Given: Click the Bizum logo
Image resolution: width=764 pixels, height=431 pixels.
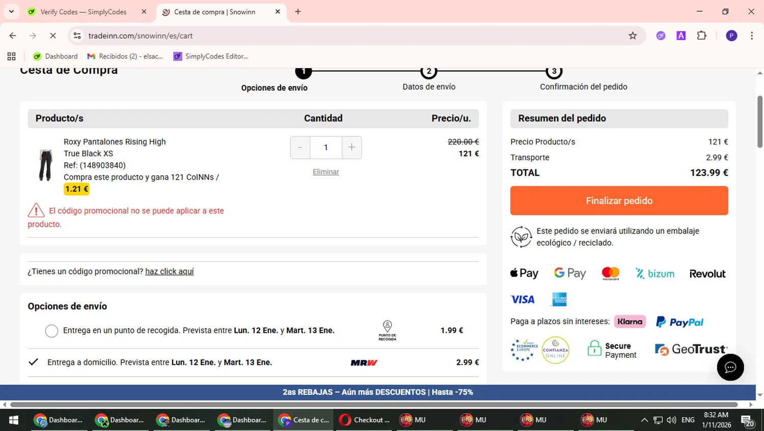Looking at the screenshot, I should (655, 274).
